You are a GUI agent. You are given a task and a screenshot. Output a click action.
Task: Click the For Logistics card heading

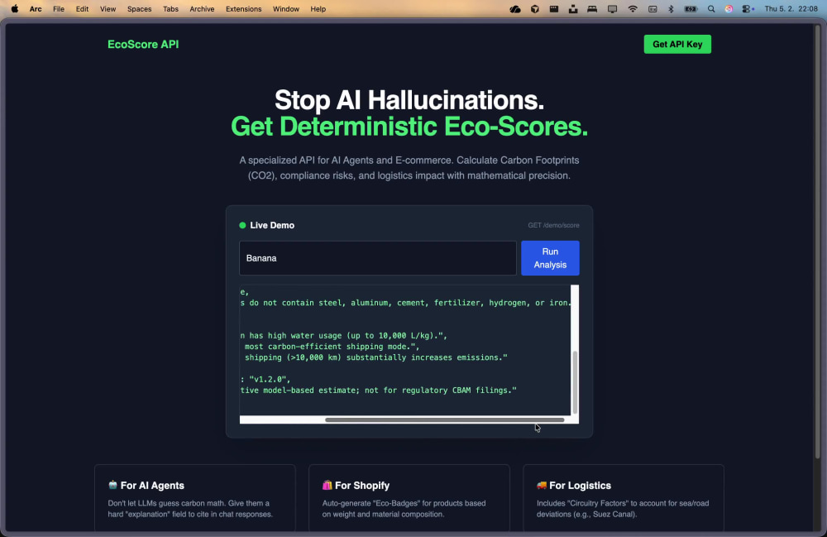pyautogui.click(x=581, y=486)
